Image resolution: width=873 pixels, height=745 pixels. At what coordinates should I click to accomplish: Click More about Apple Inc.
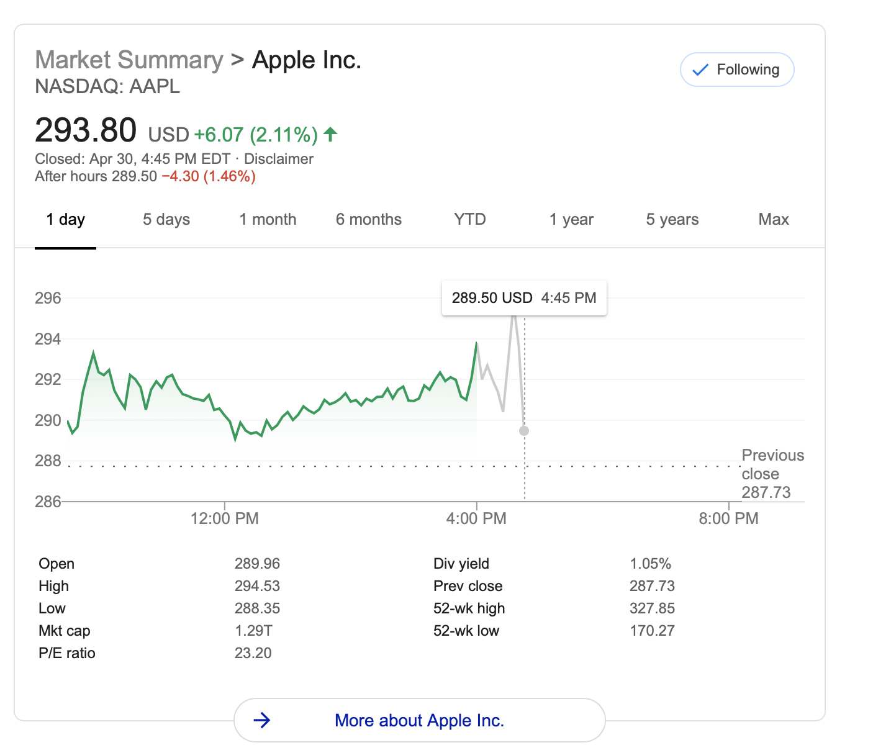pyautogui.click(x=419, y=720)
